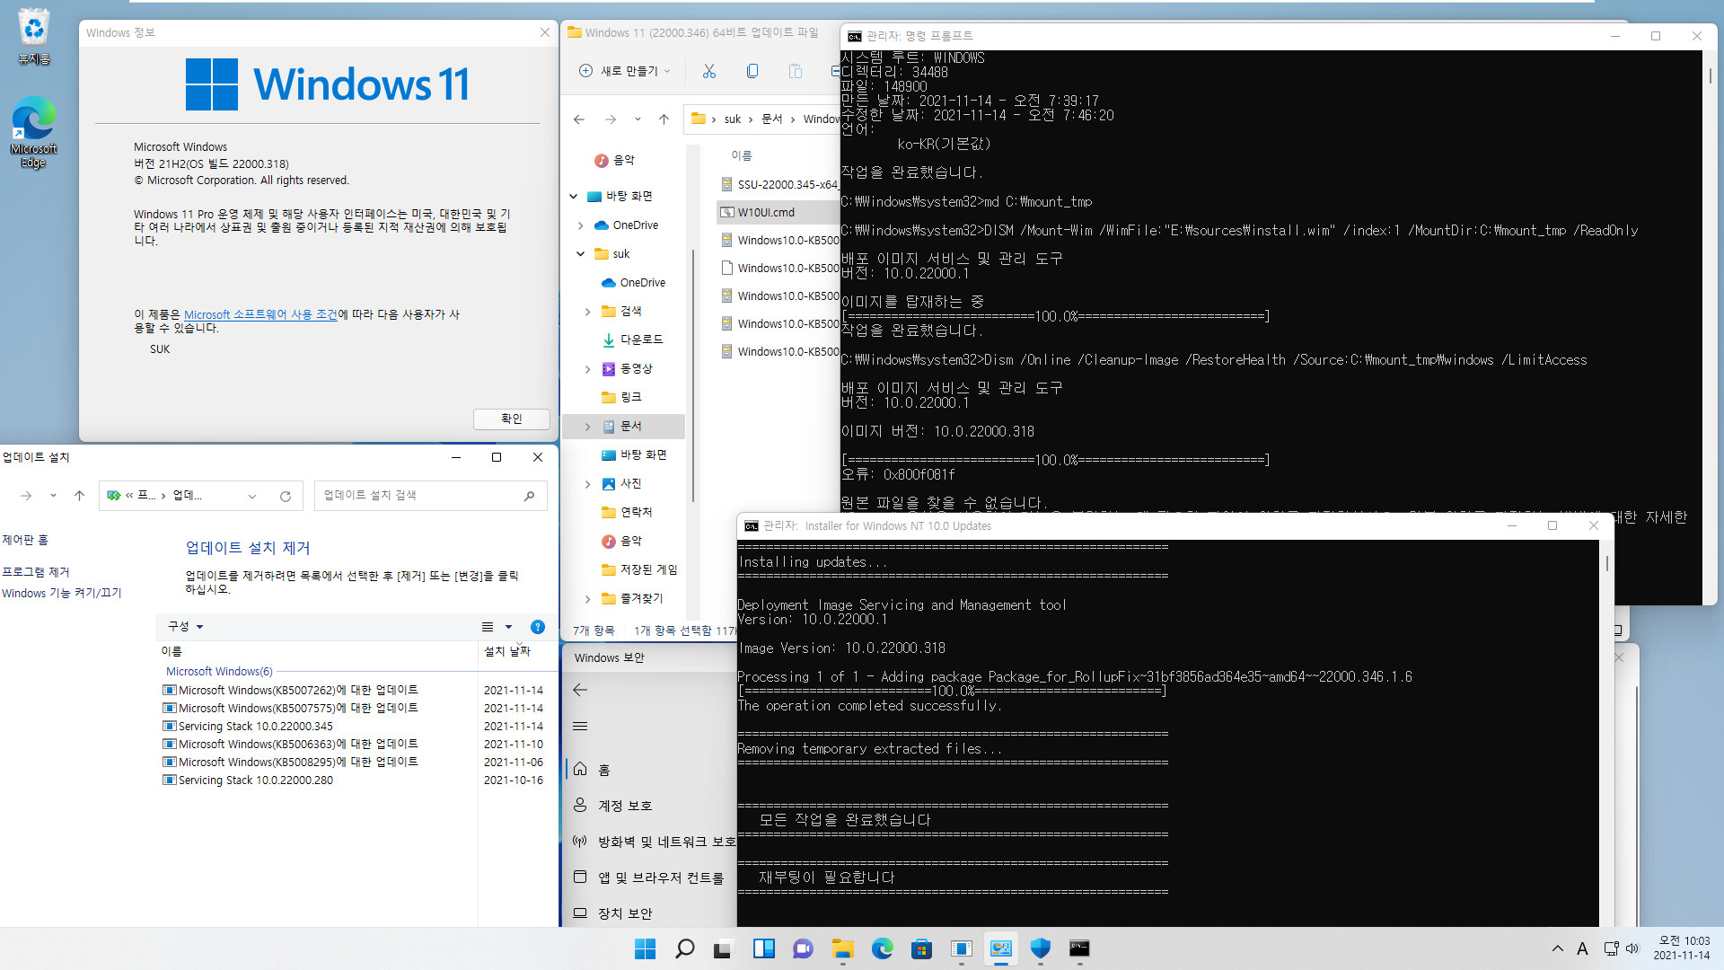1724x970 pixels.
Task: Open Task View from taskbar
Action: coord(724,948)
